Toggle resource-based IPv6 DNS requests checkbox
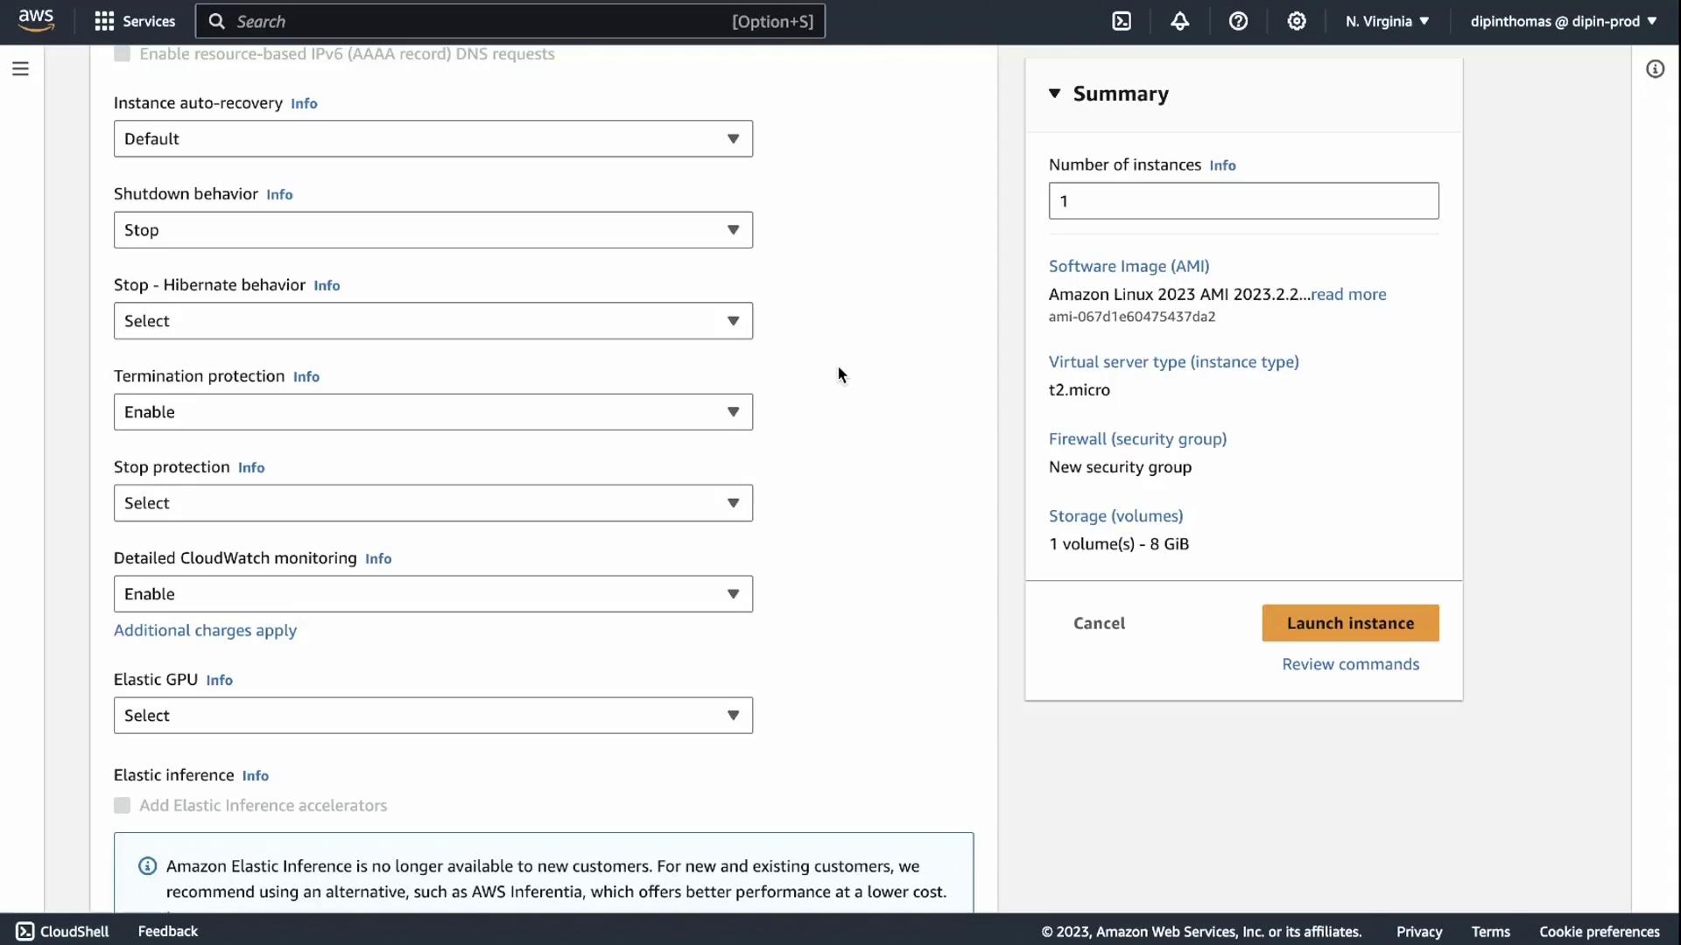The image size is (1681, 945). [x=123, y=54]
